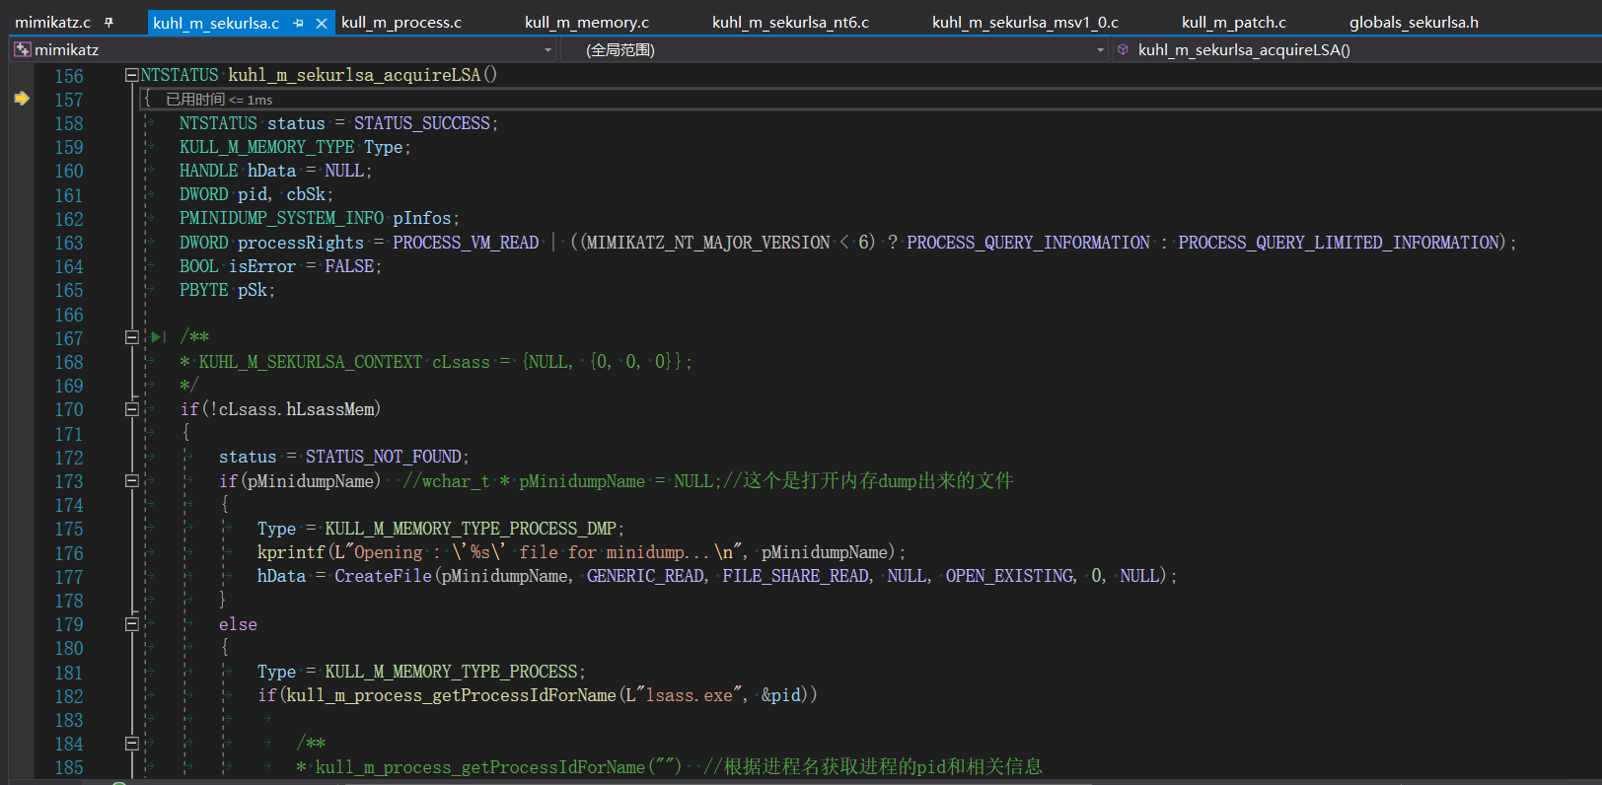Click PMINIDUMP_SYSTEM_INFO on line 162

(x=281, y=218)
